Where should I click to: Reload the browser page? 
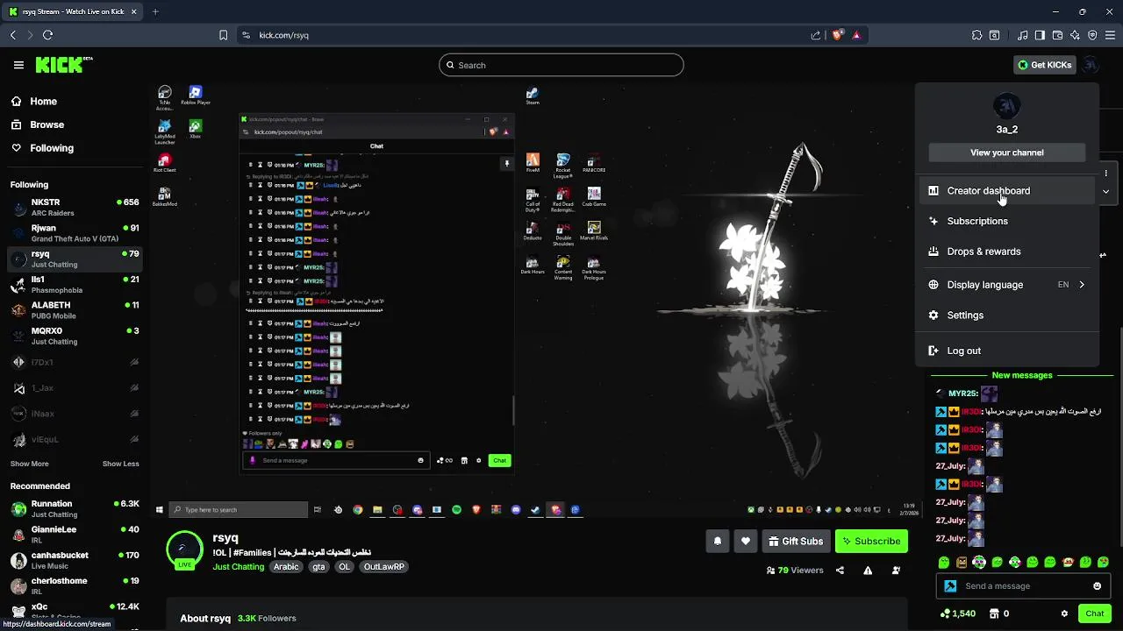click(47, 35)
